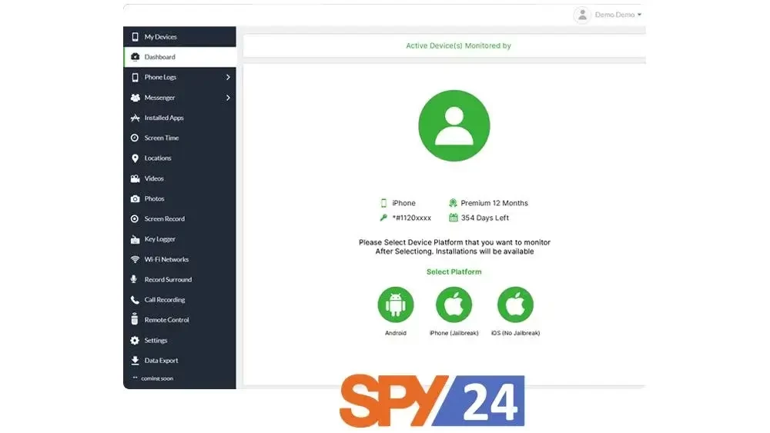Click the iPhone (Jailbreak) label
Screen dimensions: 770x433
[454, 333]
